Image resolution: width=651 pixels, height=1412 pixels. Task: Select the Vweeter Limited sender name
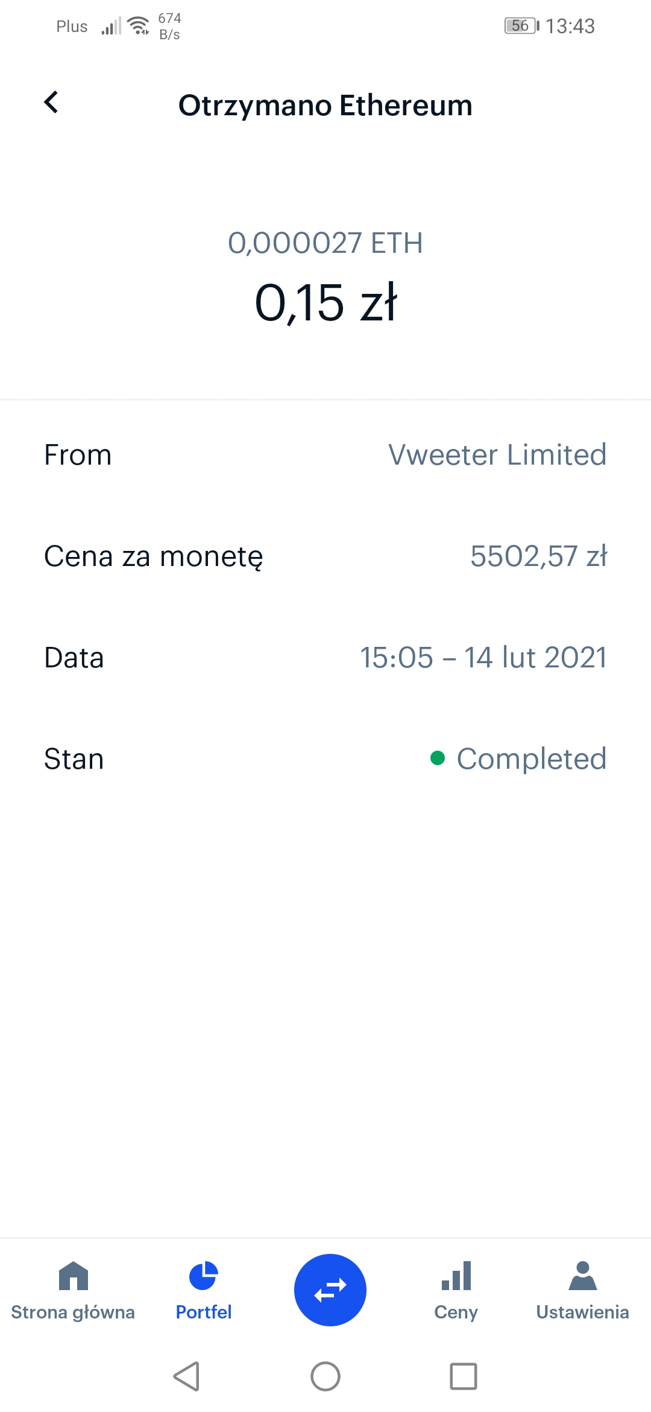(497, 454)
